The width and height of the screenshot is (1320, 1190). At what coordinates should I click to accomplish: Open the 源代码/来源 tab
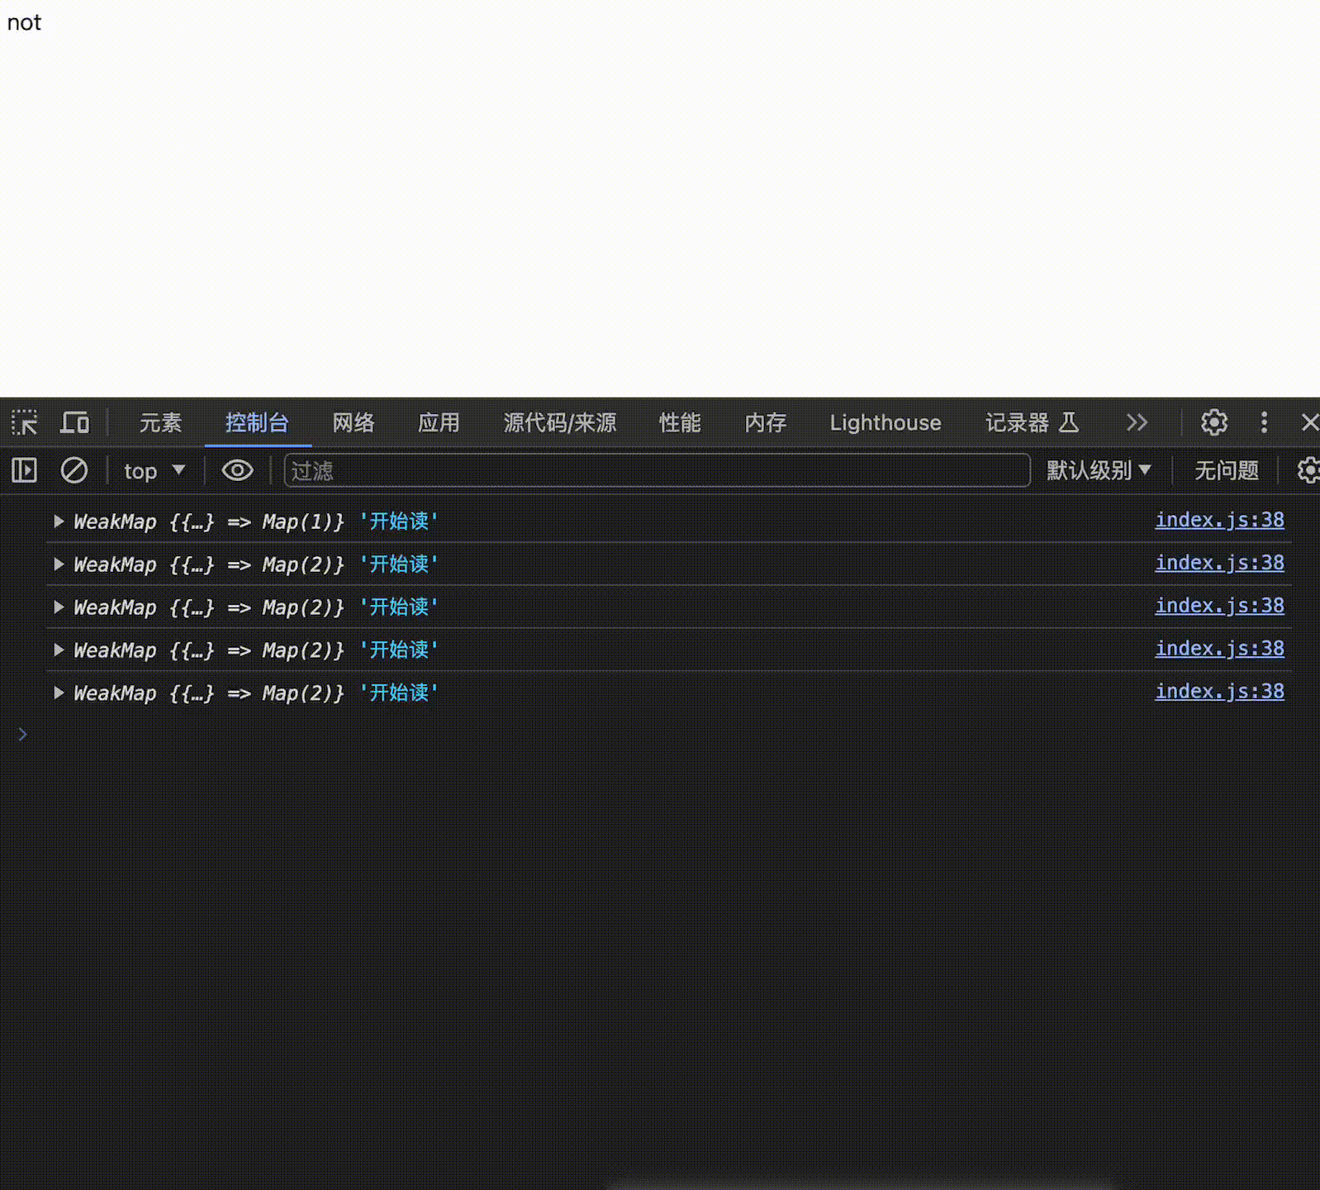(x=560, y=423)
